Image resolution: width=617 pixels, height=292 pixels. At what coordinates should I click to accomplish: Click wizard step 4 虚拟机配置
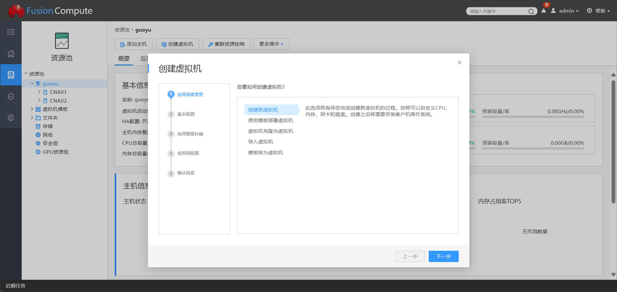183,153
